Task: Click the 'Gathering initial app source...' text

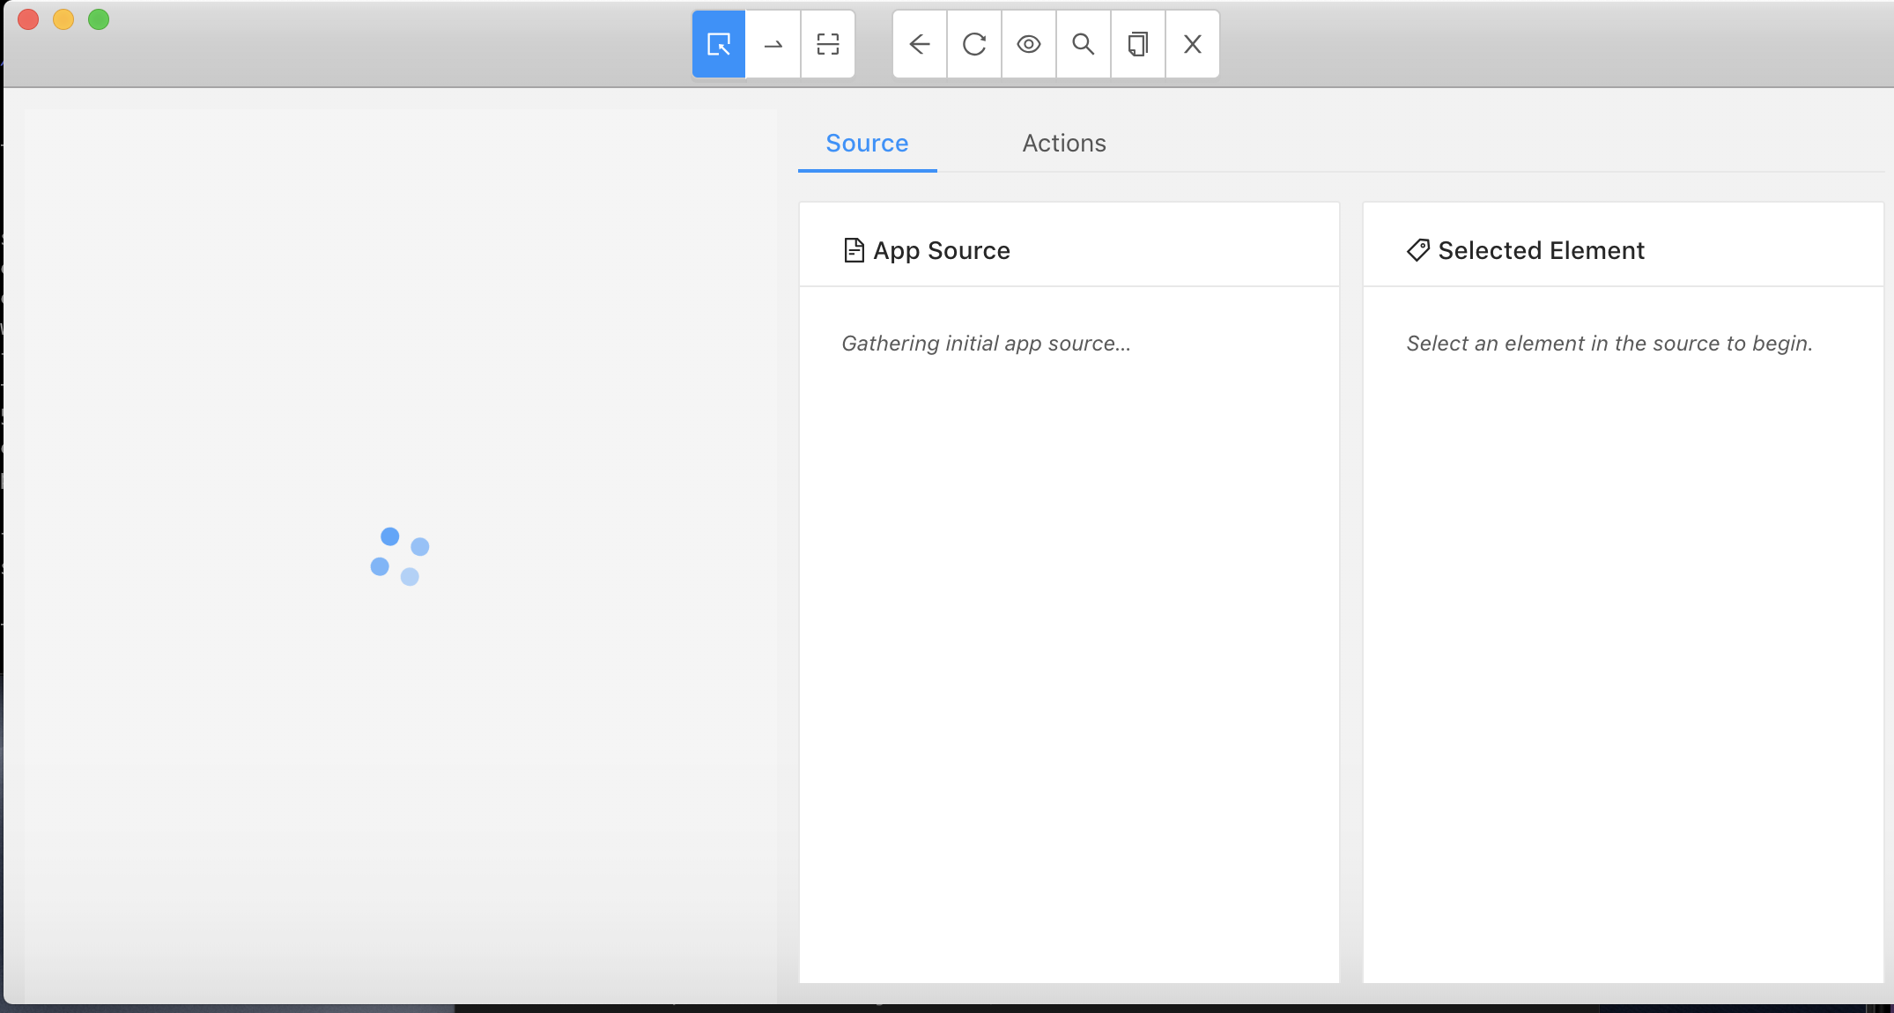Action: tap(986, 344)
